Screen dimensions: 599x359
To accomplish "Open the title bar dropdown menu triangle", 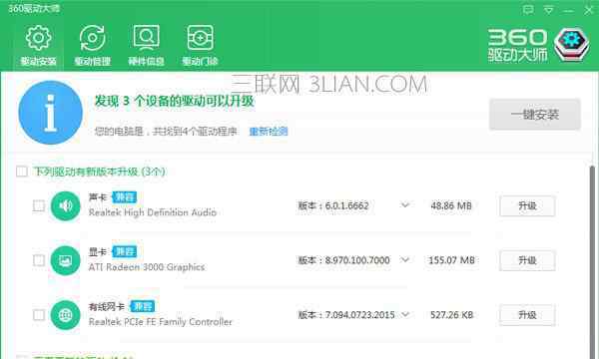I will click(x=548, y=10).
